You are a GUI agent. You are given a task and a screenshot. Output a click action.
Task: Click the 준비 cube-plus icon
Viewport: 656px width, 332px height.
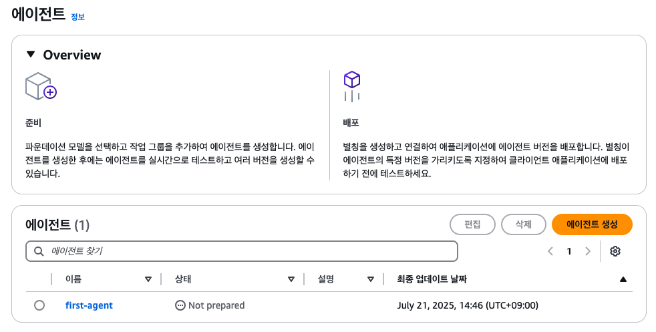[x=41, y=86]
